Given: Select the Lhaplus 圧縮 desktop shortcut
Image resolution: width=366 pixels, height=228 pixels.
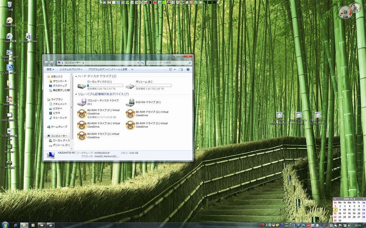Looking at the screenshot, I should click(10, 22).
